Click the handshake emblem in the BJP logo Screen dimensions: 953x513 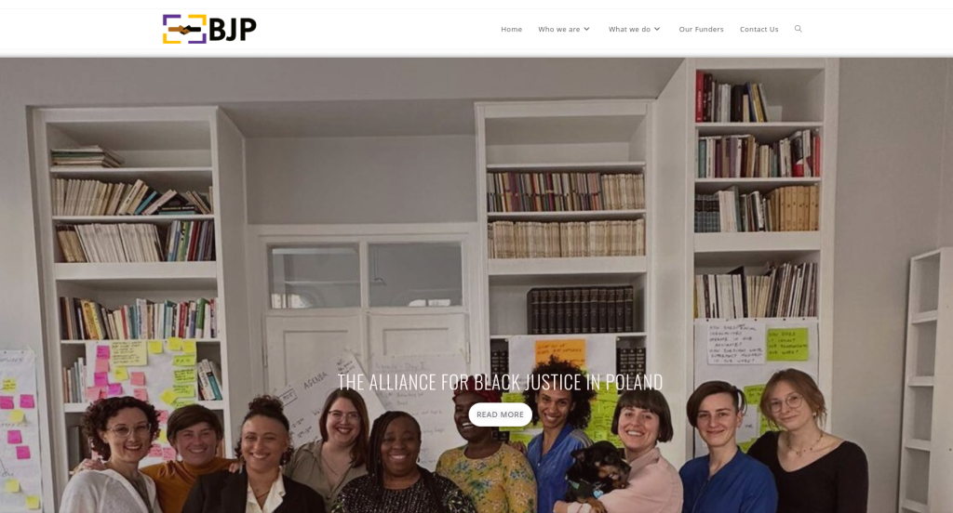[x=184, y=29]
